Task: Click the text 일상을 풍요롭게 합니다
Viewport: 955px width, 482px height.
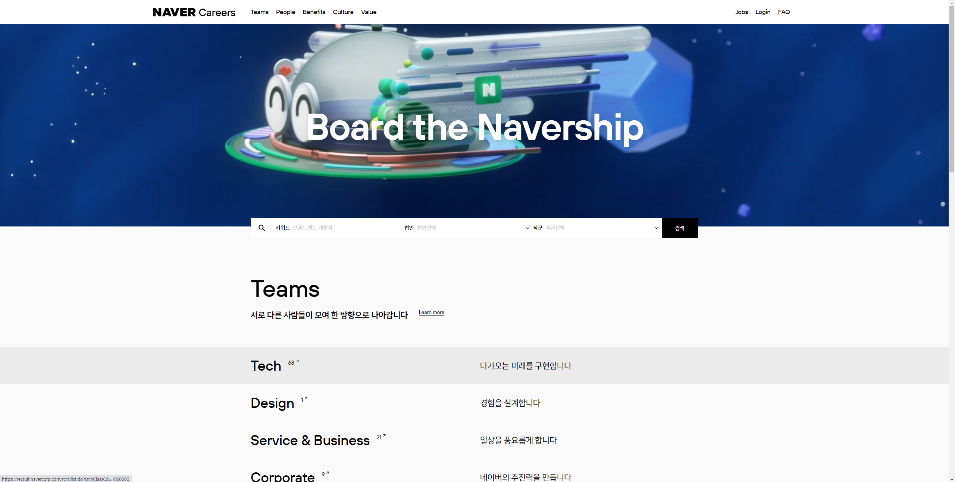Action: [x=518, y=440]
